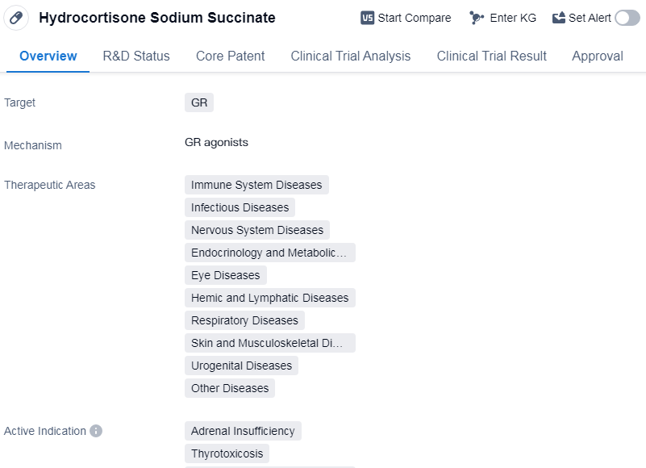This screenshot has height=468, width=646.
Task: Click the Start Compare button label
Action: tap(415, 18)
